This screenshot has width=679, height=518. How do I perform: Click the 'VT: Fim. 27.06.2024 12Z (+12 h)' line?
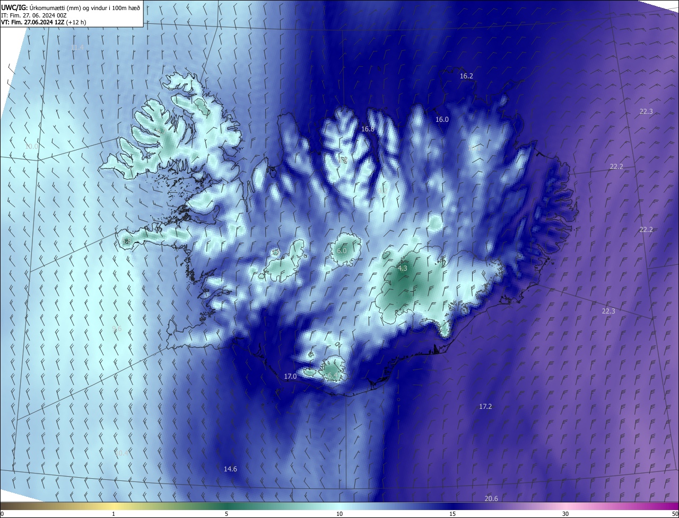click(x=43, y=22)
